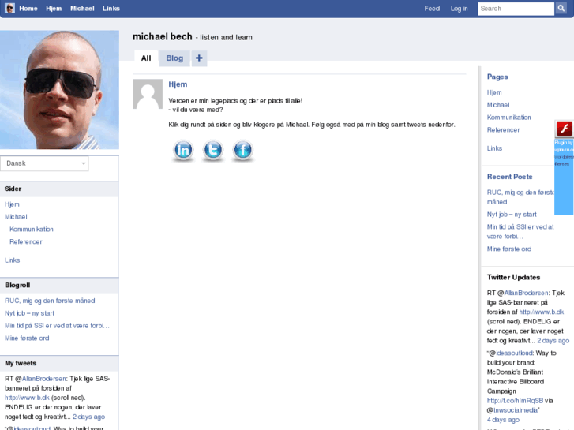Click http://t.co/hlmRqSB link
Viewport: 574px width, 430px height.
(515, 400)
